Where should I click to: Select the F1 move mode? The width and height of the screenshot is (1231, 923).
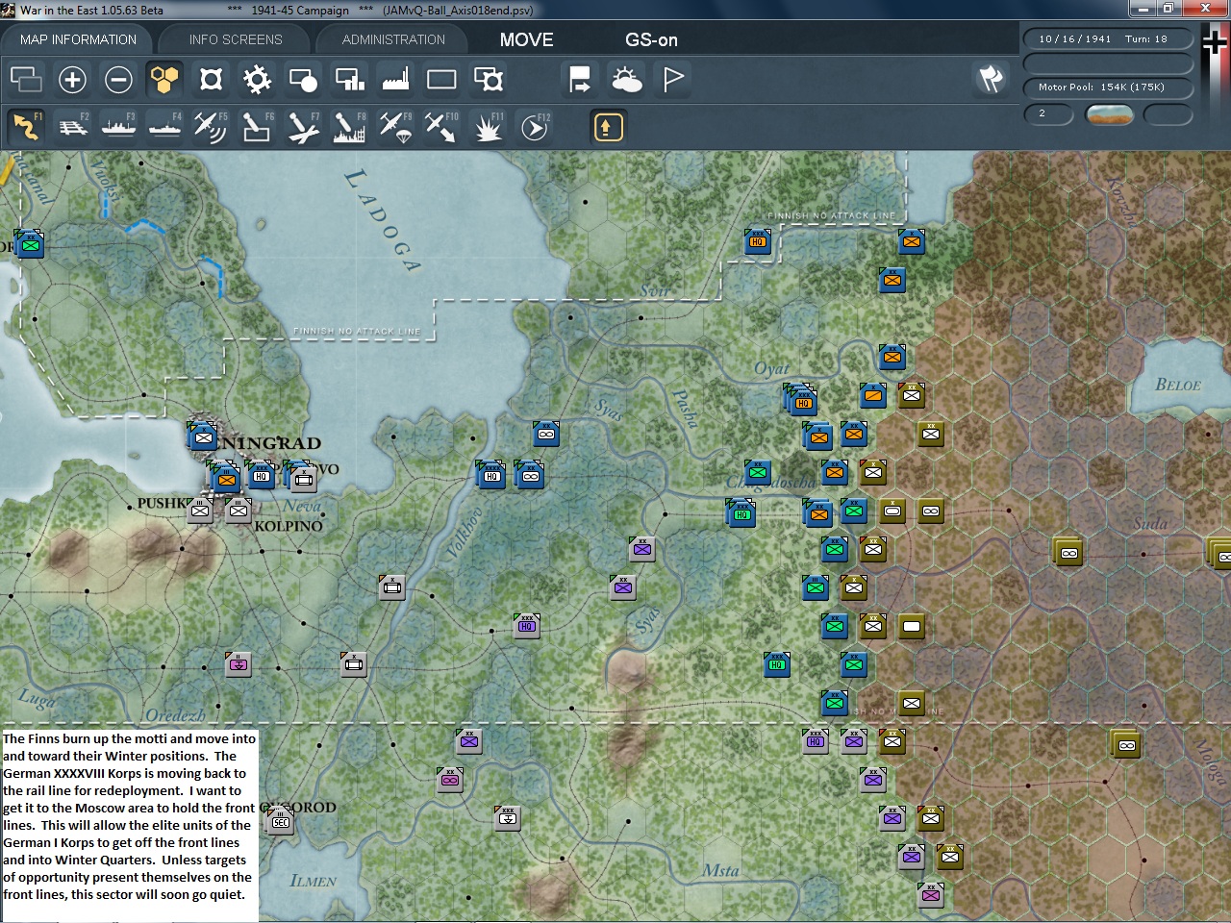pyautogui.click(x=26, y=127)
